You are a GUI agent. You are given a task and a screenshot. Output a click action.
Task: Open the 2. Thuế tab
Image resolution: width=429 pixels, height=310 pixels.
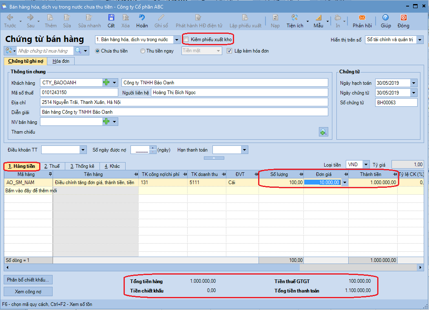point(52,166)
